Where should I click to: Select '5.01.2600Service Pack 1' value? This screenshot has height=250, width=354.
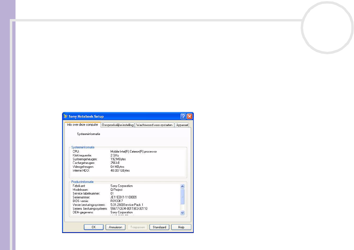[127, 205]
